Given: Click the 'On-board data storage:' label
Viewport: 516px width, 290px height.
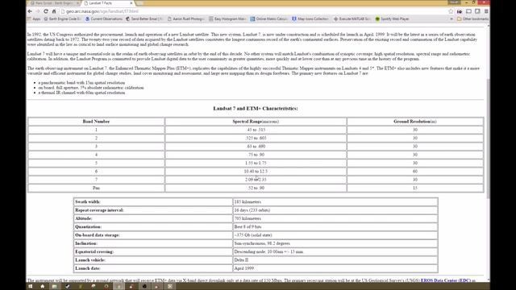Looking at the screenshot, I should pos(97,235).
